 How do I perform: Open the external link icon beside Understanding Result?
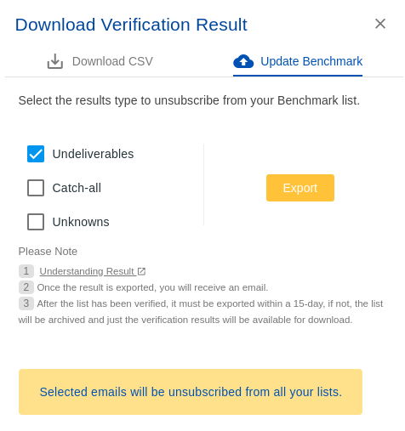pyautogui.click(x=141, y=271)
